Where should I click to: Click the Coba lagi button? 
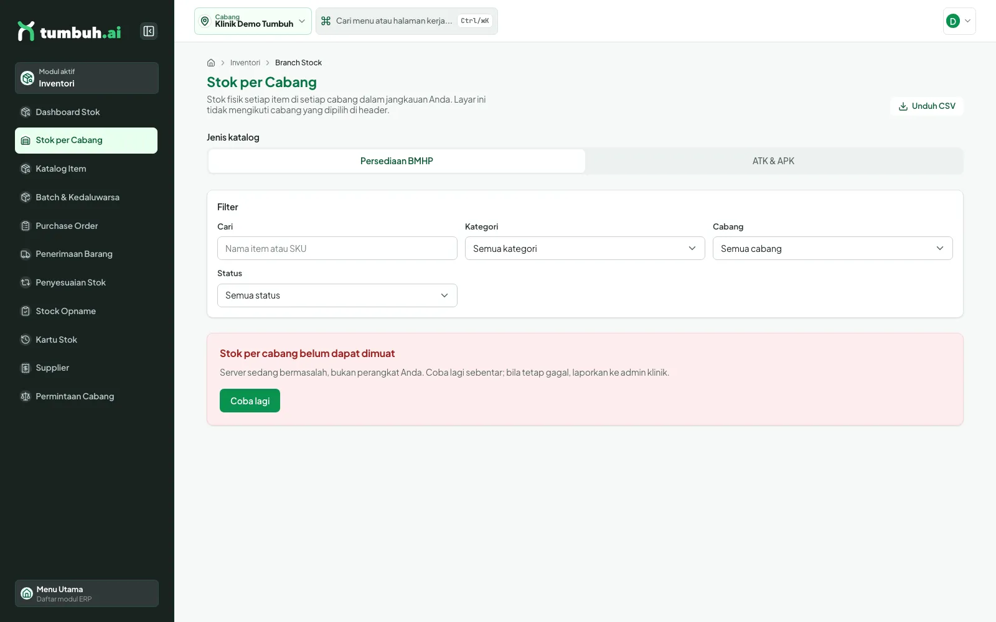pyautogui.click(x=250, y=401)
